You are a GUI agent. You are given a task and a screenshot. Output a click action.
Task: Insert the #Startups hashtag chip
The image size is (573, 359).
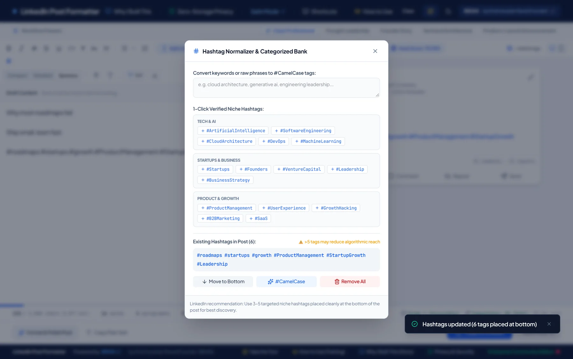(215, 169)
